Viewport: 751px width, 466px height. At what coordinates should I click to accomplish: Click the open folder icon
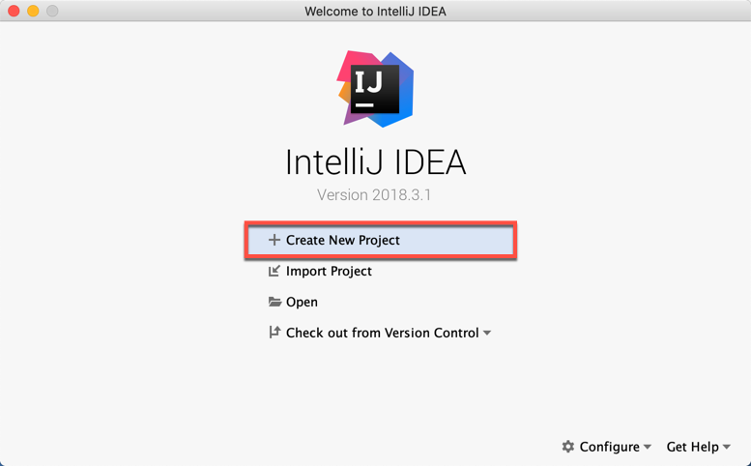pos(274,302)
